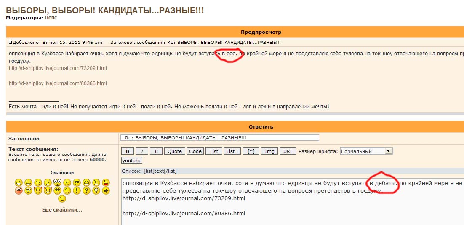Insert the arrow smiley
464x225 pixels.
106,191
